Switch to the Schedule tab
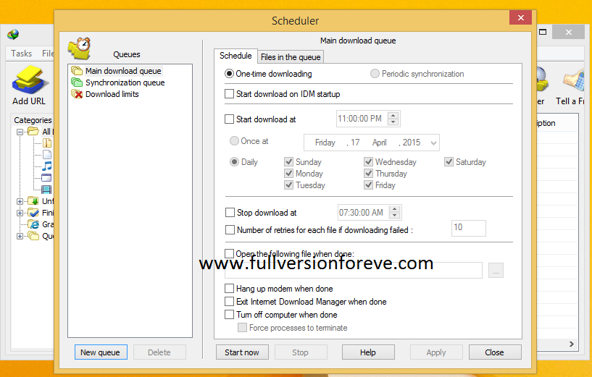This screenshot has height=377, width=592. 235,56
